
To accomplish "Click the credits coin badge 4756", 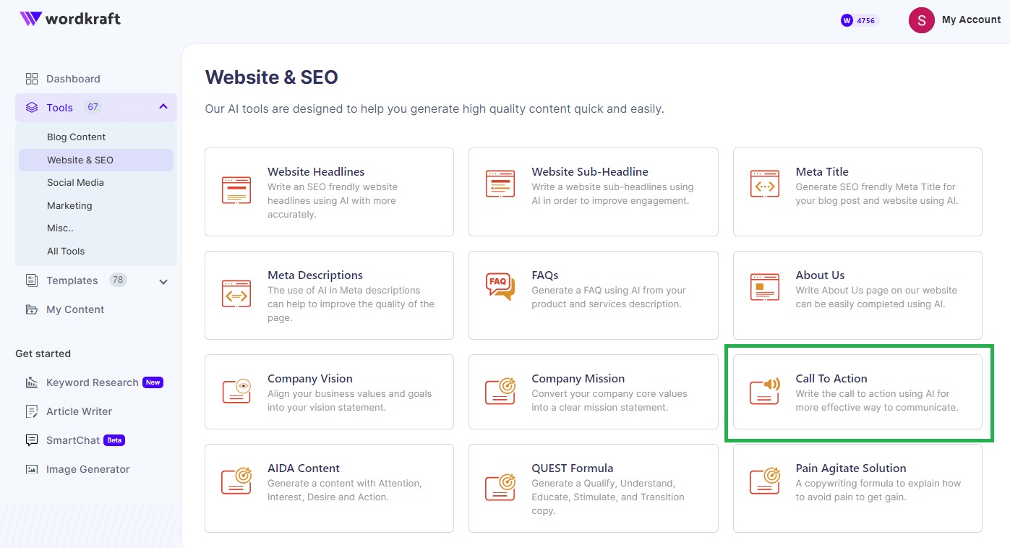I will click(x=859, y=20).
